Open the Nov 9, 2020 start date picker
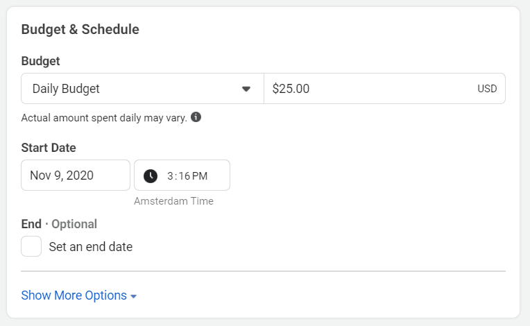The width and height of the screenshot is (530, 326). [x=76, y=175]
